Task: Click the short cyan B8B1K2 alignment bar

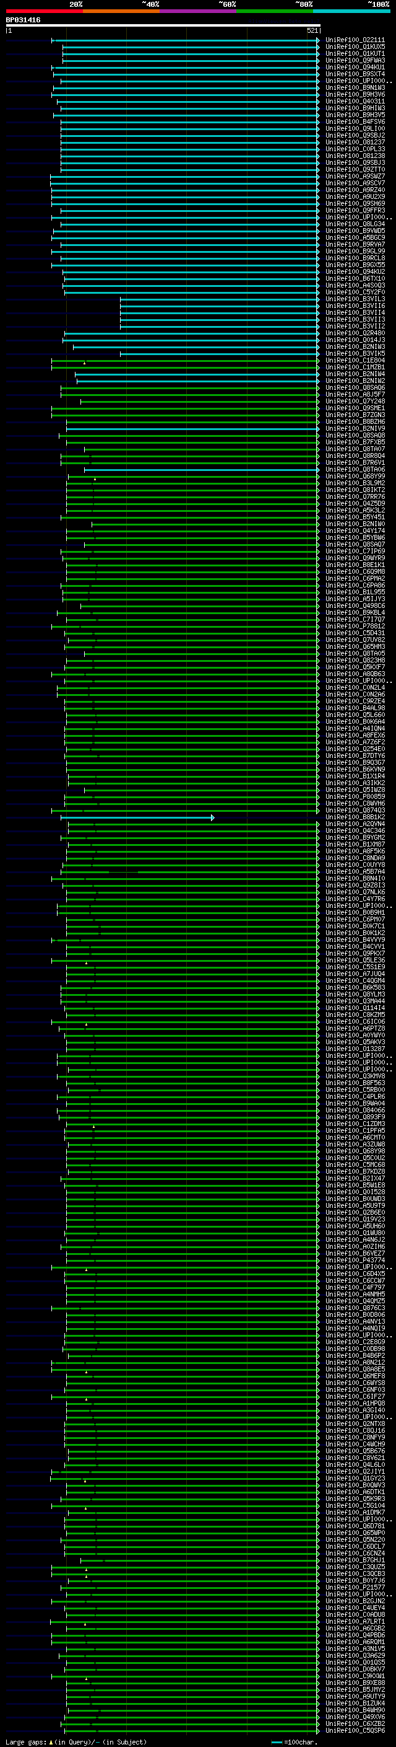Action: click(x=137, y=818)
